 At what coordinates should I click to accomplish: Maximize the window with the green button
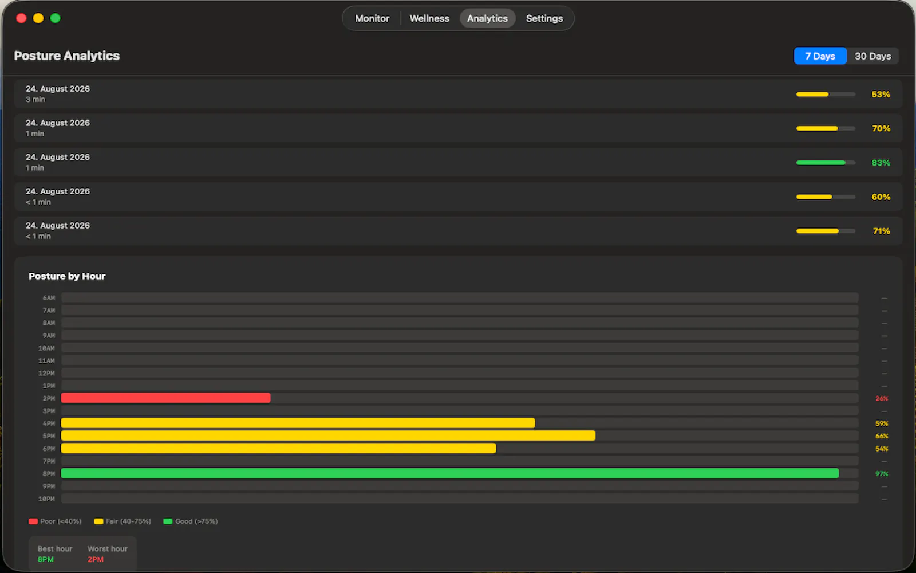pyautogui.click(x=56, y=18)
